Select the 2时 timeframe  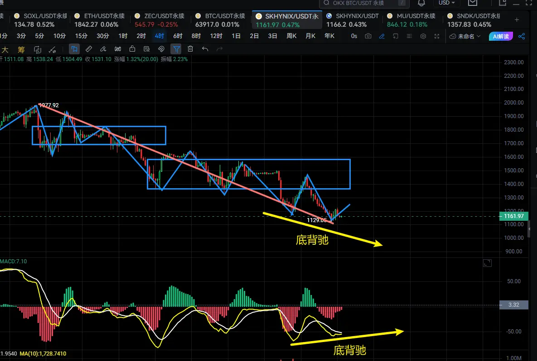click(x=141, y=36)
